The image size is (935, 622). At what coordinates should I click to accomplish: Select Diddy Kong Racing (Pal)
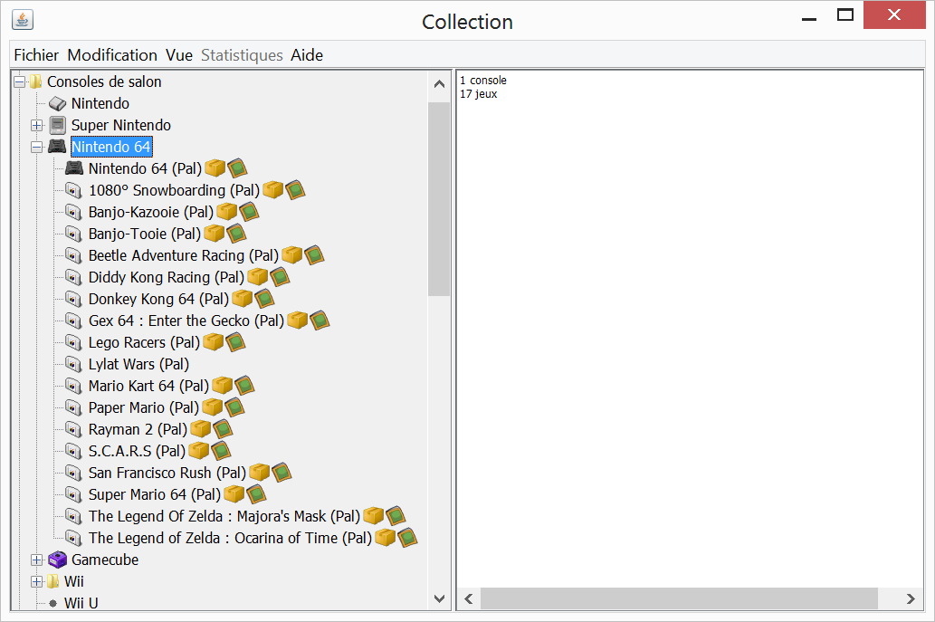167,277
